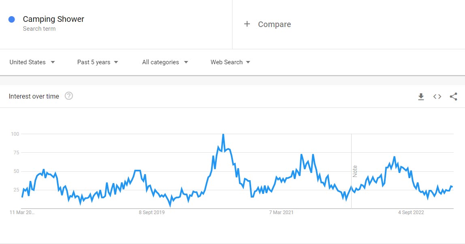This screenshot has height=244, width=465.
Task: Select the Note marker on the chart
Action: click(355, 171)
